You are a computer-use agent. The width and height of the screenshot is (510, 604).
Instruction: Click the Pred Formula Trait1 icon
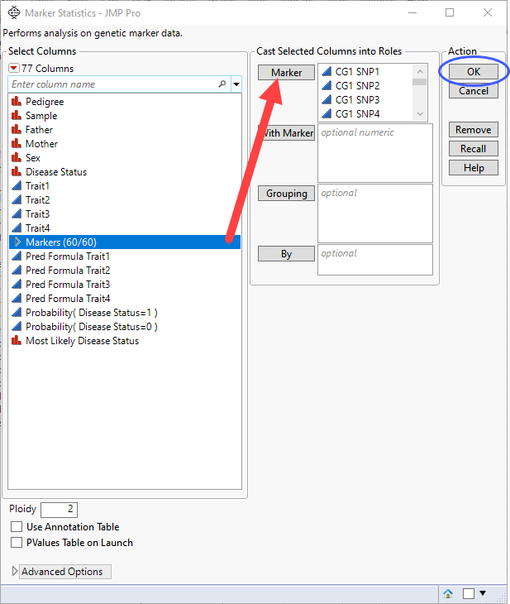pyautogui.click(x=17, y=256)
